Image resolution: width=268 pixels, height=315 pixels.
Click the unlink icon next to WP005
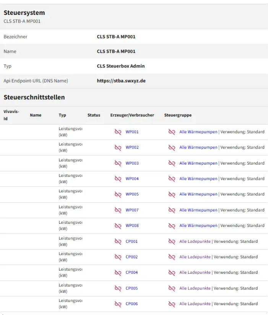tap(118, 194)
